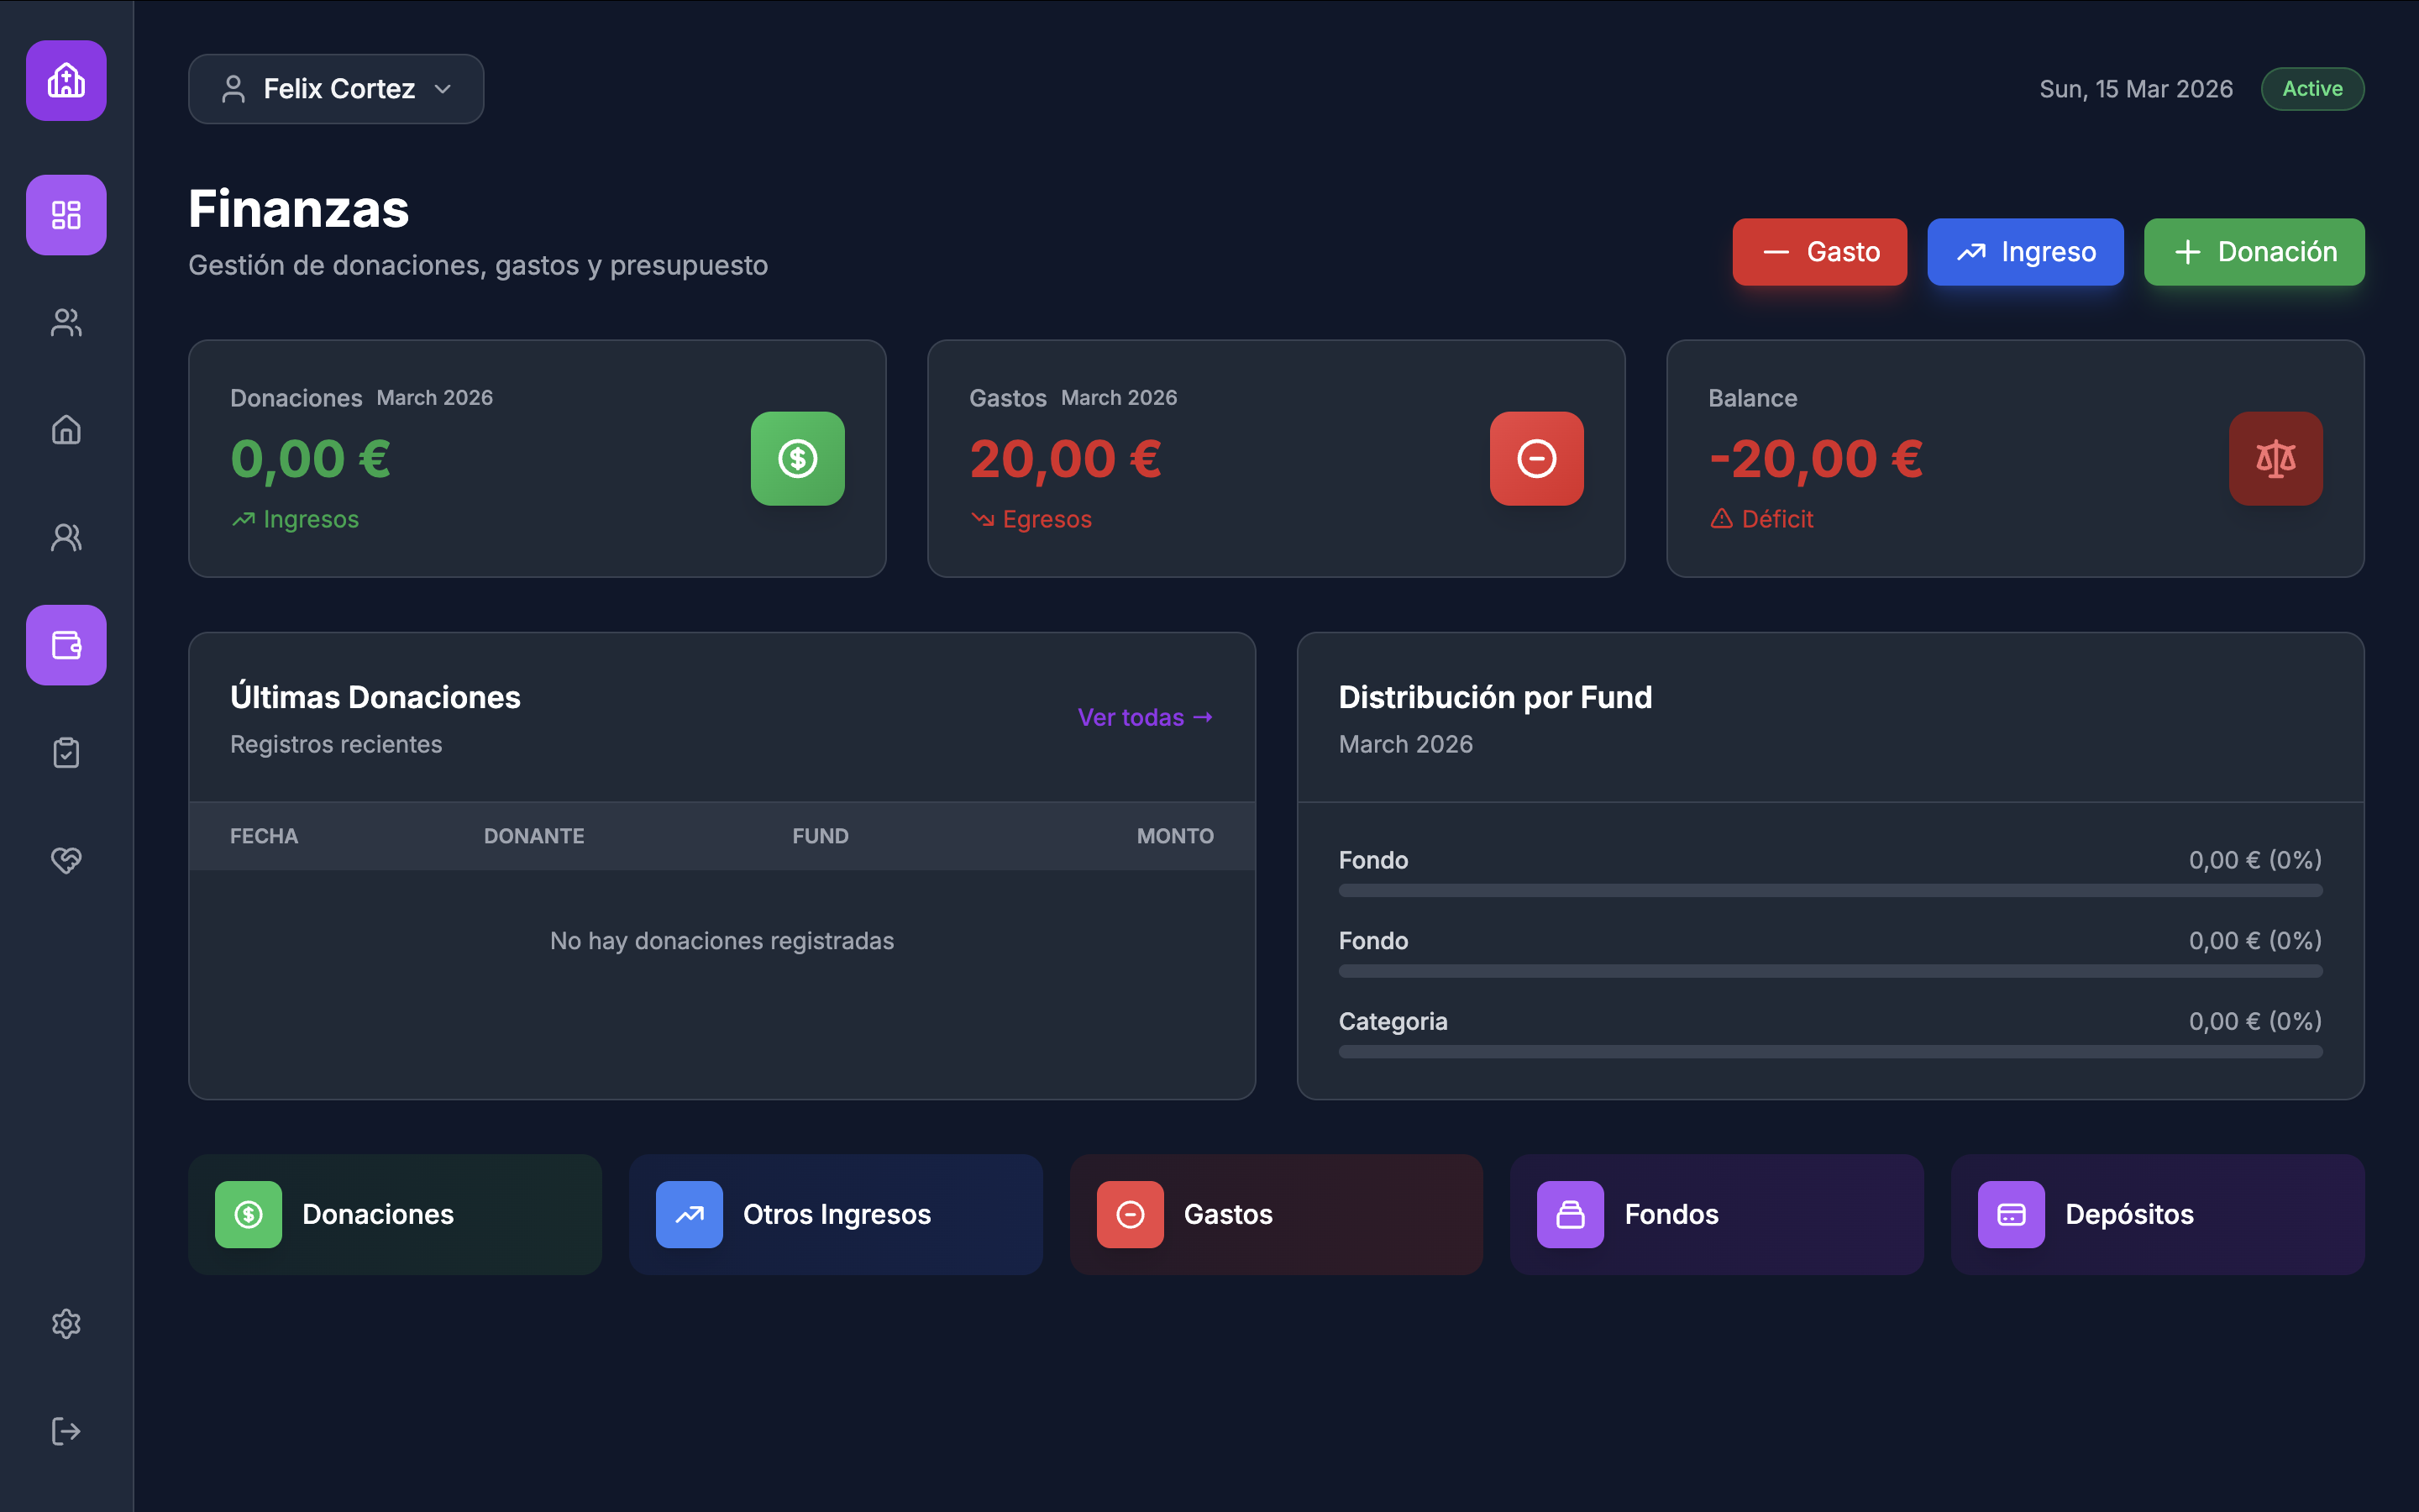
Task: Click the logout icon at the sidebar bottom
Action: coord(66,1431)
